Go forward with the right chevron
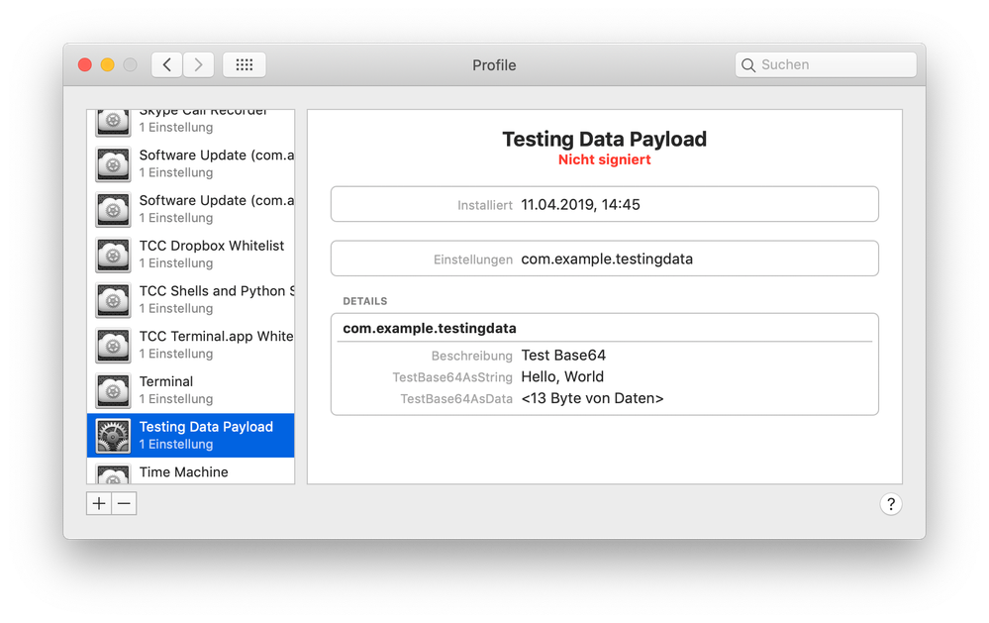The width and height of the screenshot is (989, 623). click(x=198, y=65)
